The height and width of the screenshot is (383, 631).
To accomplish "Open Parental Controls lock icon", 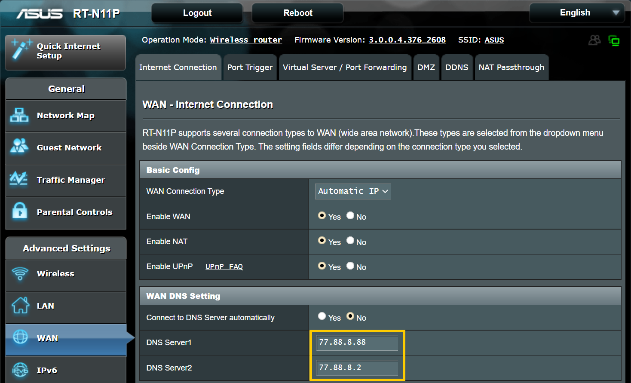I will point(19,211).
